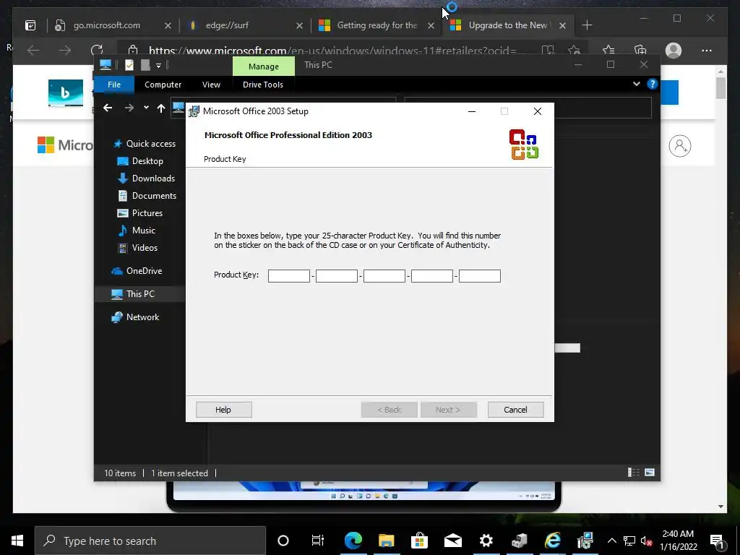Click the New folder quick access toolbar icon
Viewport: 740px width, 555px height.
[145, 65]
